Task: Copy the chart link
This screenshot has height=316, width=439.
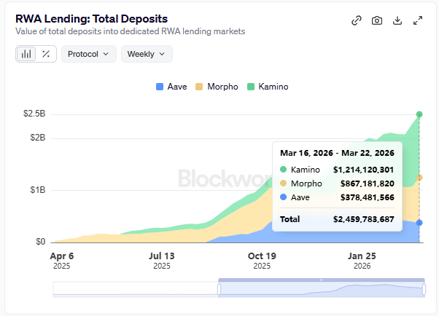Action: (357, 20)
